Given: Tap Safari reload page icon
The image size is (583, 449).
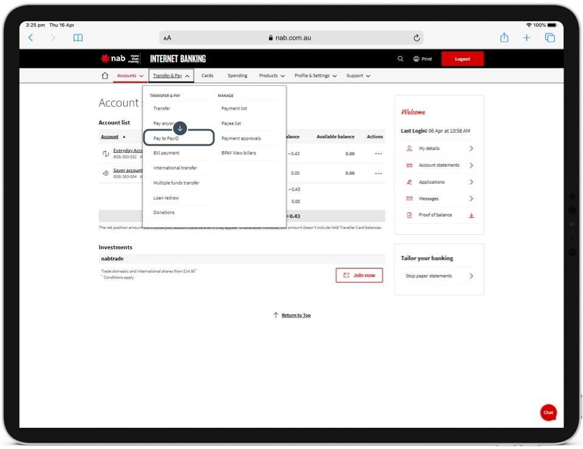Looking at the screenshot, I should pos(417,38).
